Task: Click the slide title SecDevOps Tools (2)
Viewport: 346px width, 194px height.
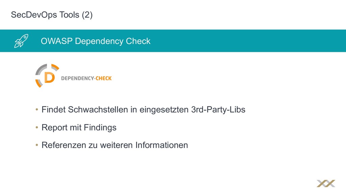Action: pos(52,15)
